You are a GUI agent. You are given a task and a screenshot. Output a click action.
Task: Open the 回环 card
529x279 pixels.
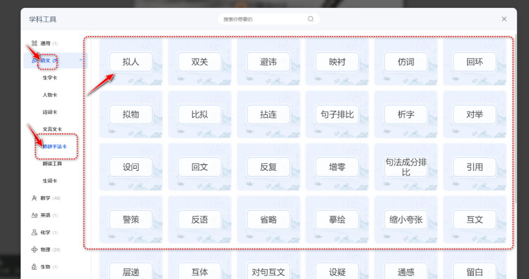(x=475, y=62)
